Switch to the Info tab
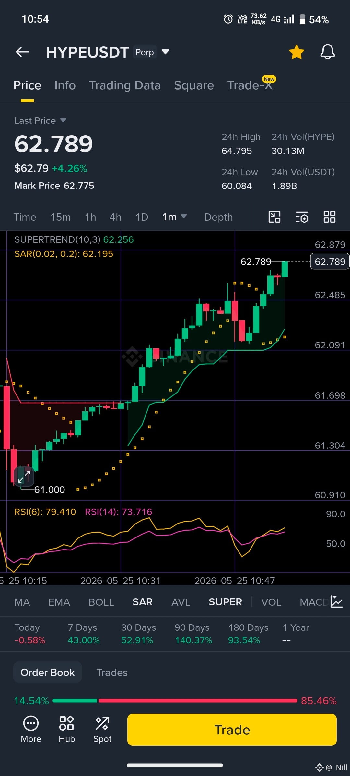Viewport: 350px width, 776px height. [x=65, y=85]
